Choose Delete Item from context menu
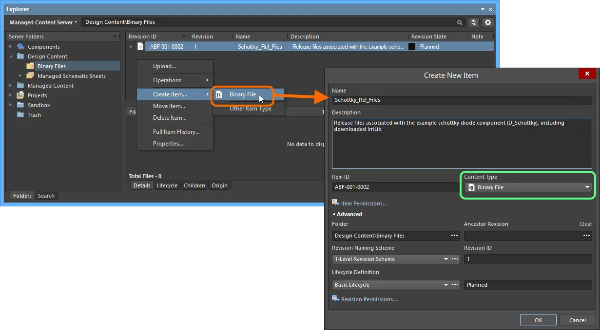The width and height of the screenshot is (600, 330). pos(174,118)
